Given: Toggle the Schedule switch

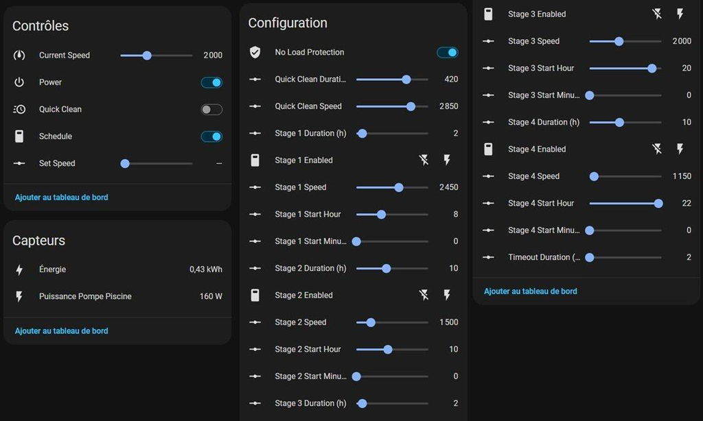Looking at the screenshot, I should (211, 136).
